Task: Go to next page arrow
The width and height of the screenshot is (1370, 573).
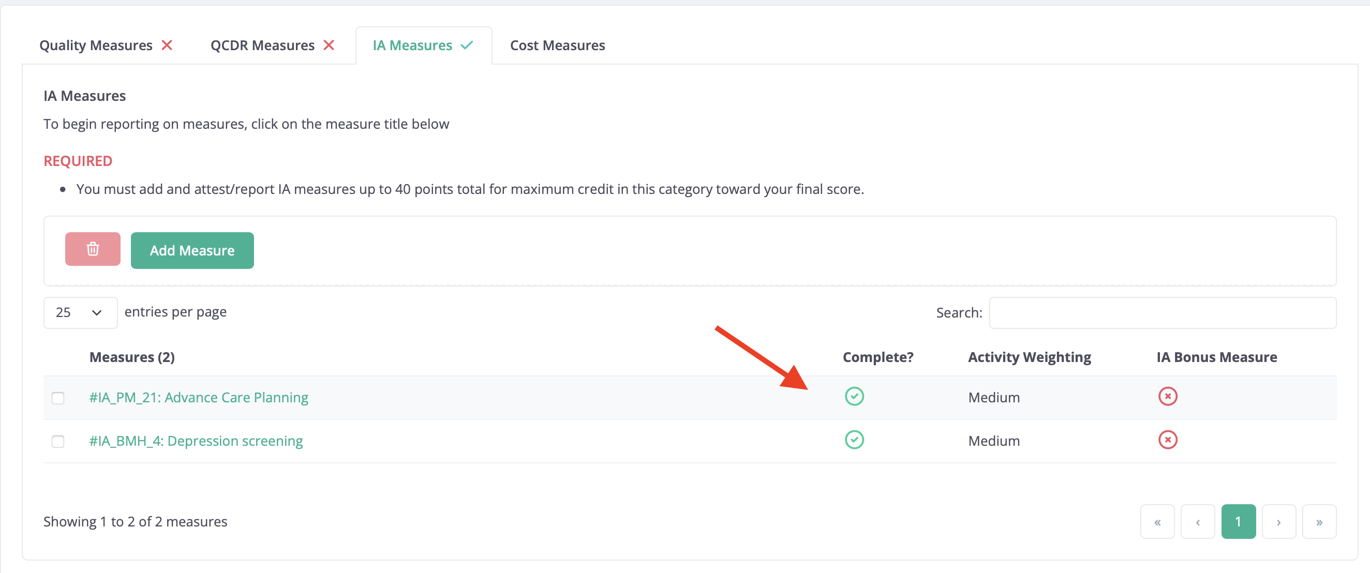Action: 1278,521
